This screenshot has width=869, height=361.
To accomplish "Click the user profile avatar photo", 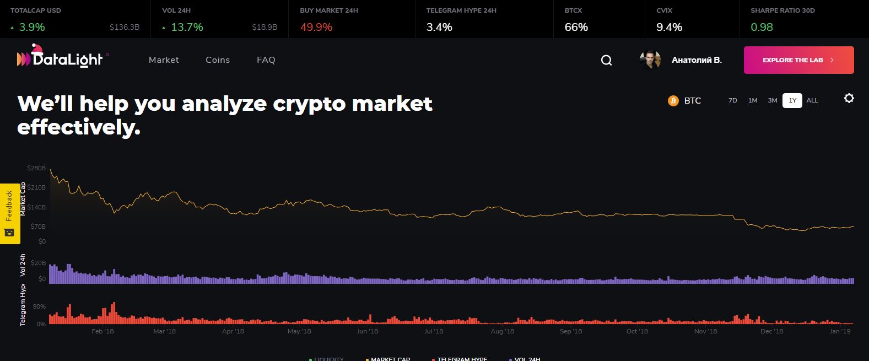I will pyautogui.click(x=650, y=60).
